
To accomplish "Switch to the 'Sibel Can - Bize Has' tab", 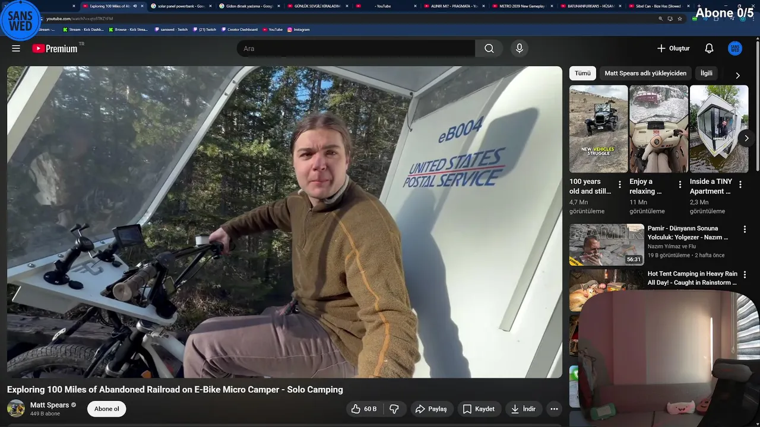I will 658,6.
